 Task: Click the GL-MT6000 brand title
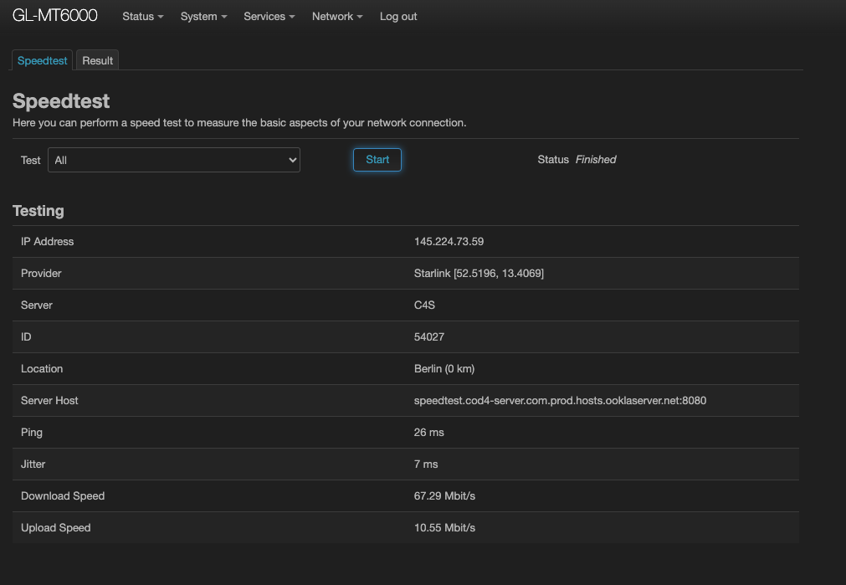55,15
